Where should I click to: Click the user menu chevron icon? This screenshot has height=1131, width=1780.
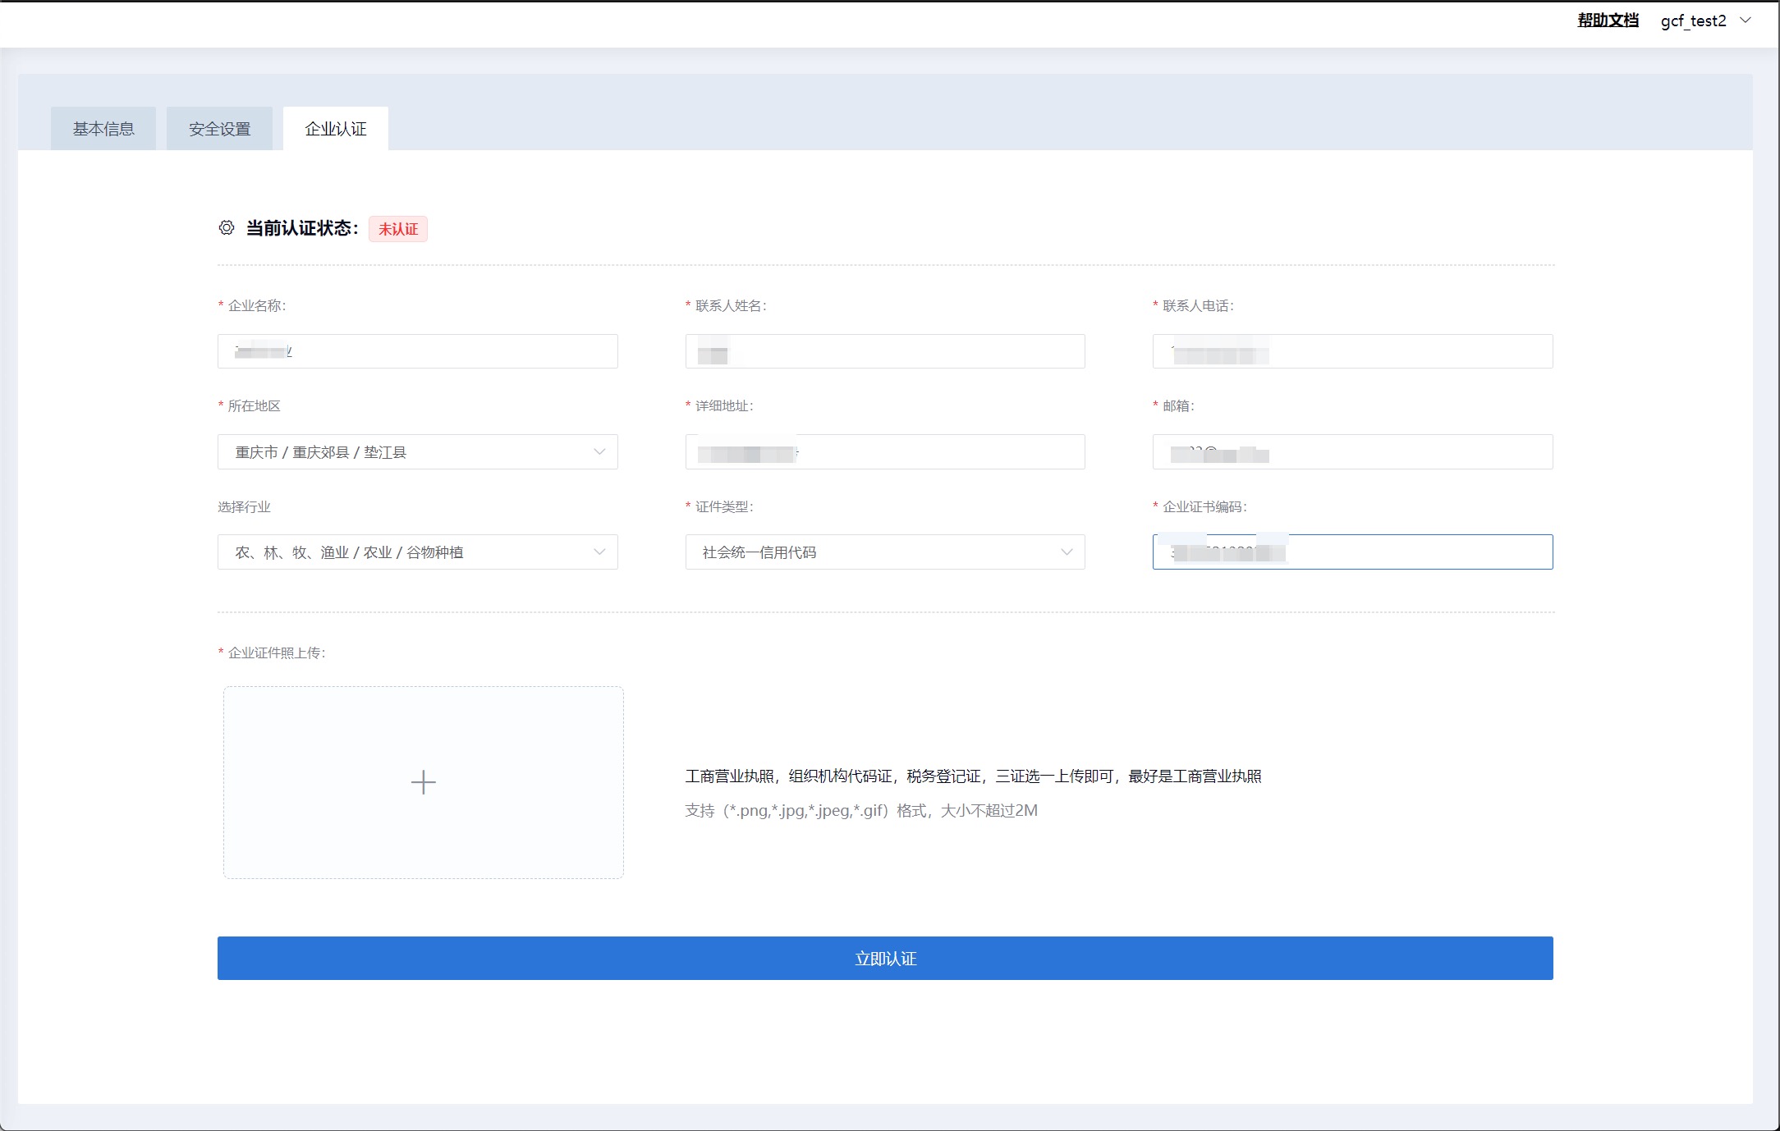[1746, 21]
